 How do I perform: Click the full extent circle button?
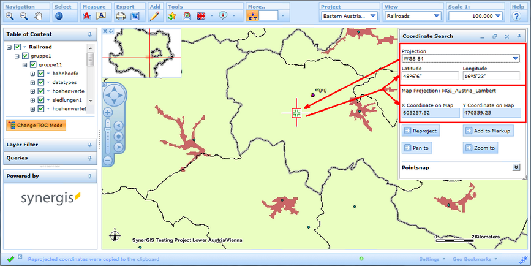tap(119, 137)
